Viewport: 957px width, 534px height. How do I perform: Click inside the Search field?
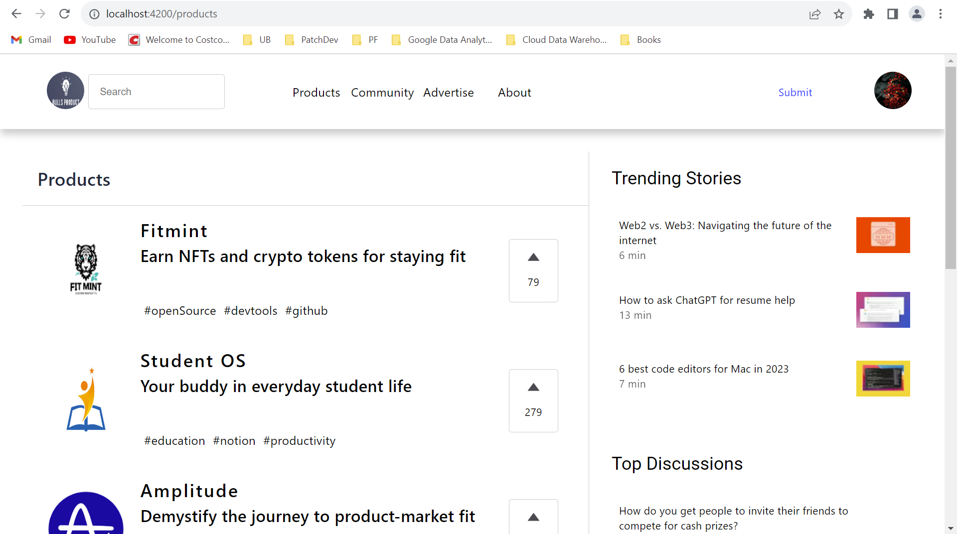(x=156, y=91)
